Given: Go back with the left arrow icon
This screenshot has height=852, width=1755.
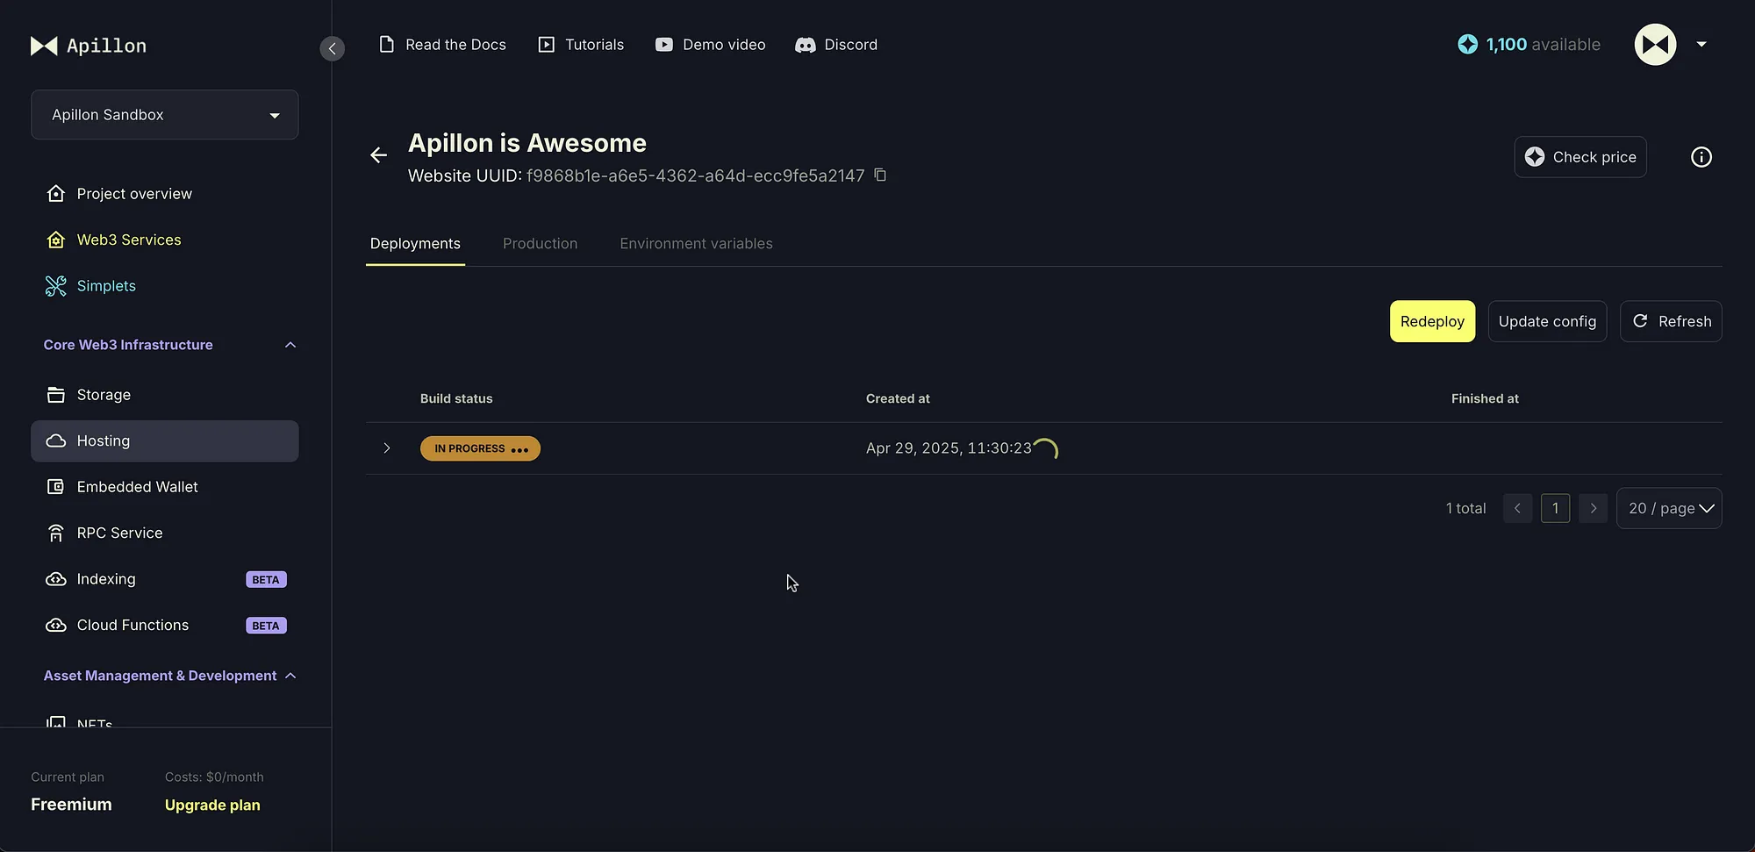Looking at the screenshot, I should 378,155.
